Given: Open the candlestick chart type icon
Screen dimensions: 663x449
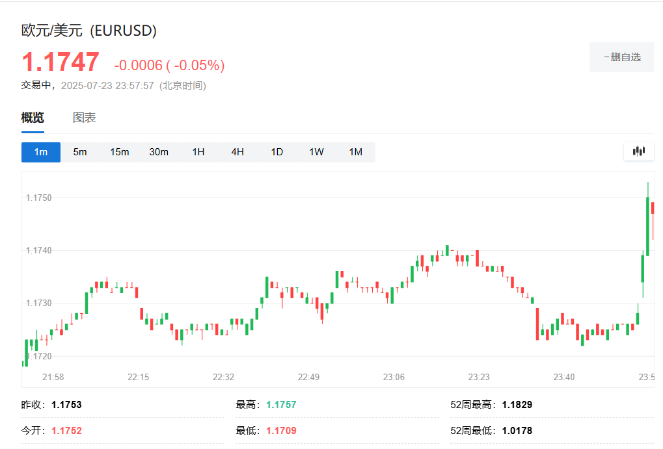Looking at the screenshot, I should click(x=638, y=151).
